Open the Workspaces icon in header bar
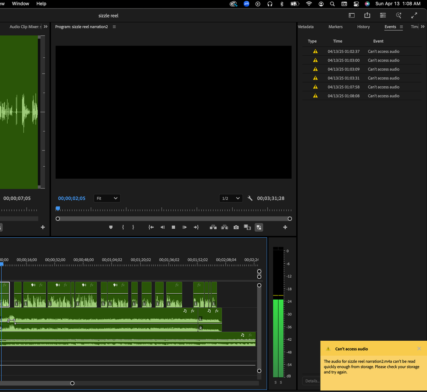 pyautogui.click(x=352, y=15)
